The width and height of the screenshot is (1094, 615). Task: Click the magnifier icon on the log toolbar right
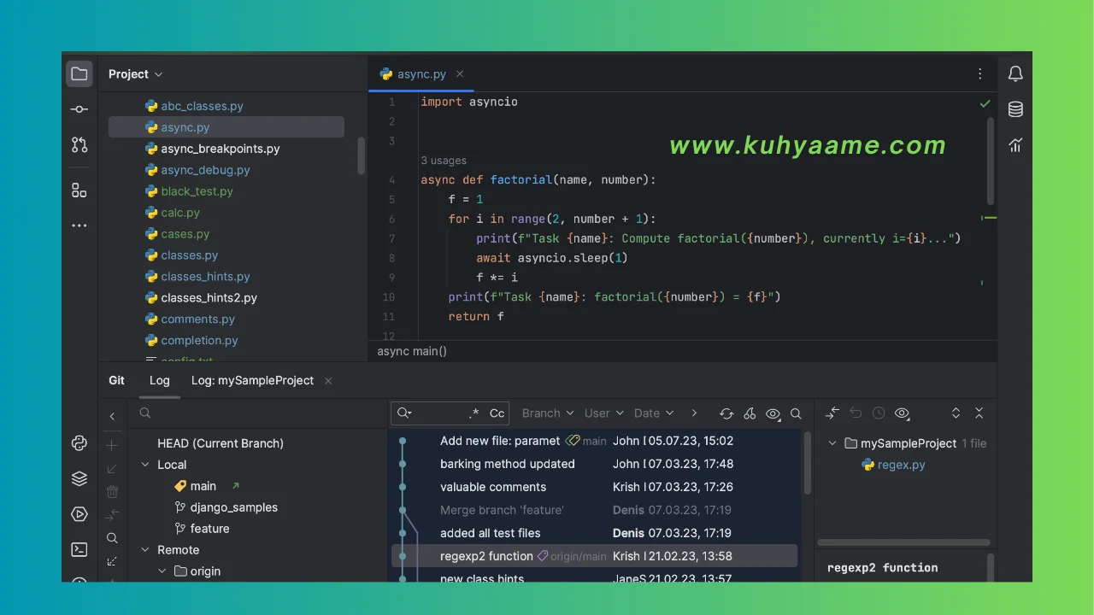[796, 413]
